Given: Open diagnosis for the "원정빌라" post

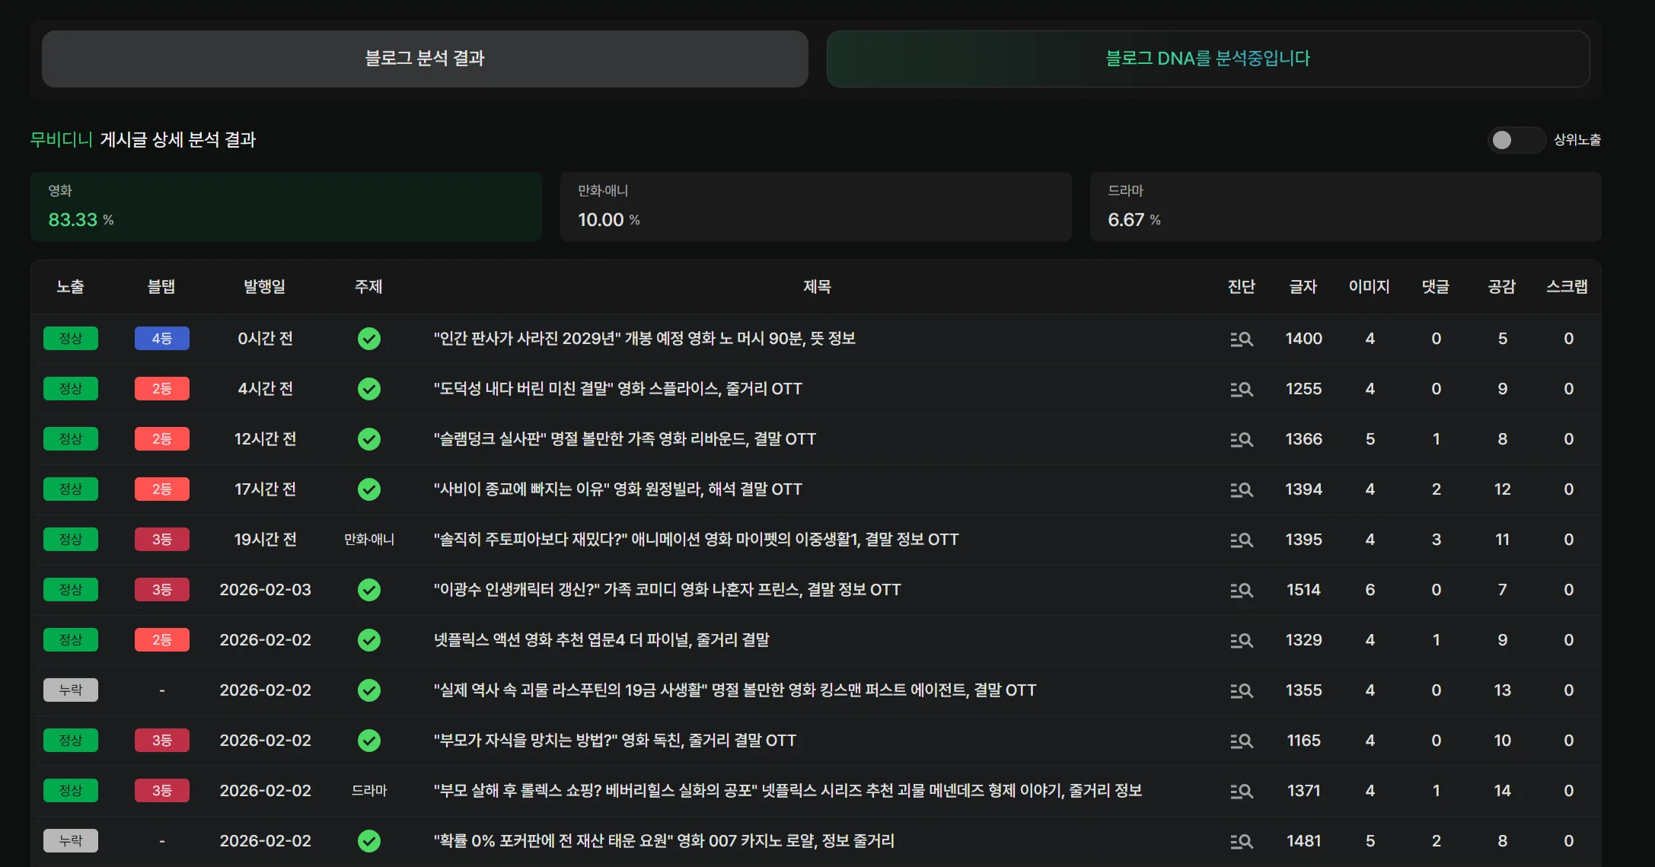Looking at the screenshot, I should tap(1242, 489).
